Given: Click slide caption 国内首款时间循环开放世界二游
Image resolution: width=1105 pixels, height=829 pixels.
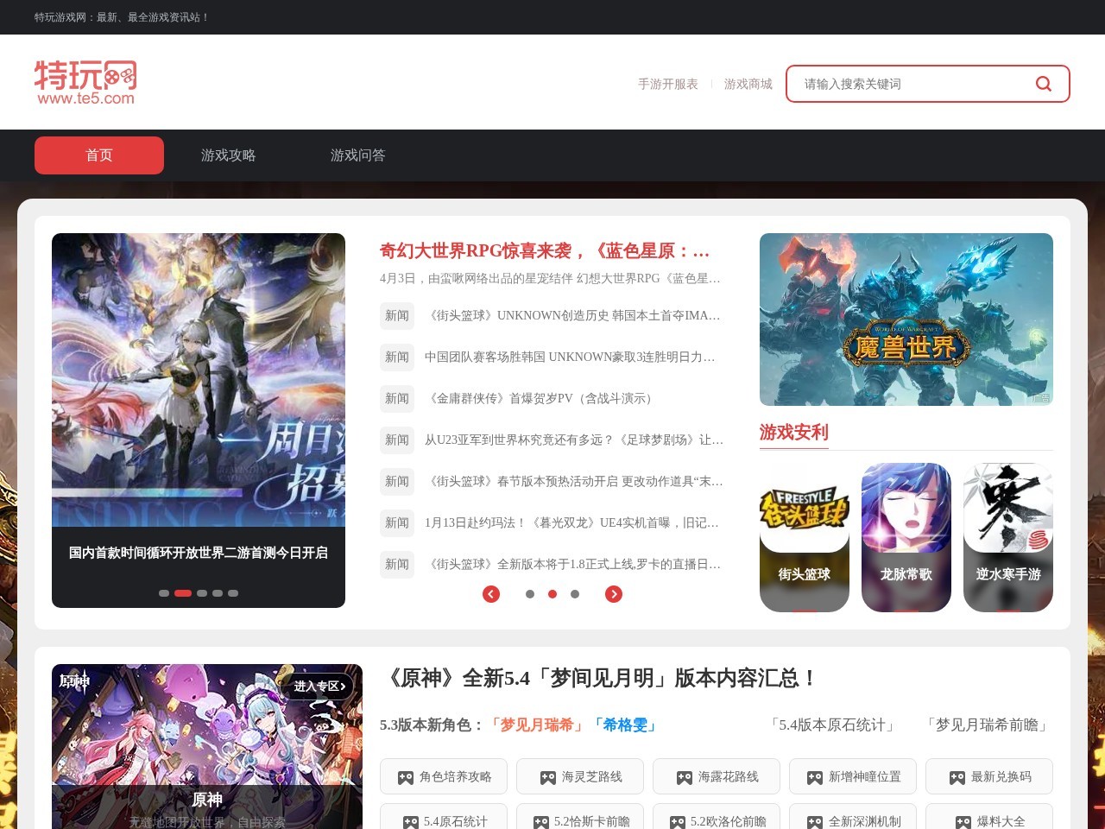Looking at the screenshot, I should click(199, 553).
